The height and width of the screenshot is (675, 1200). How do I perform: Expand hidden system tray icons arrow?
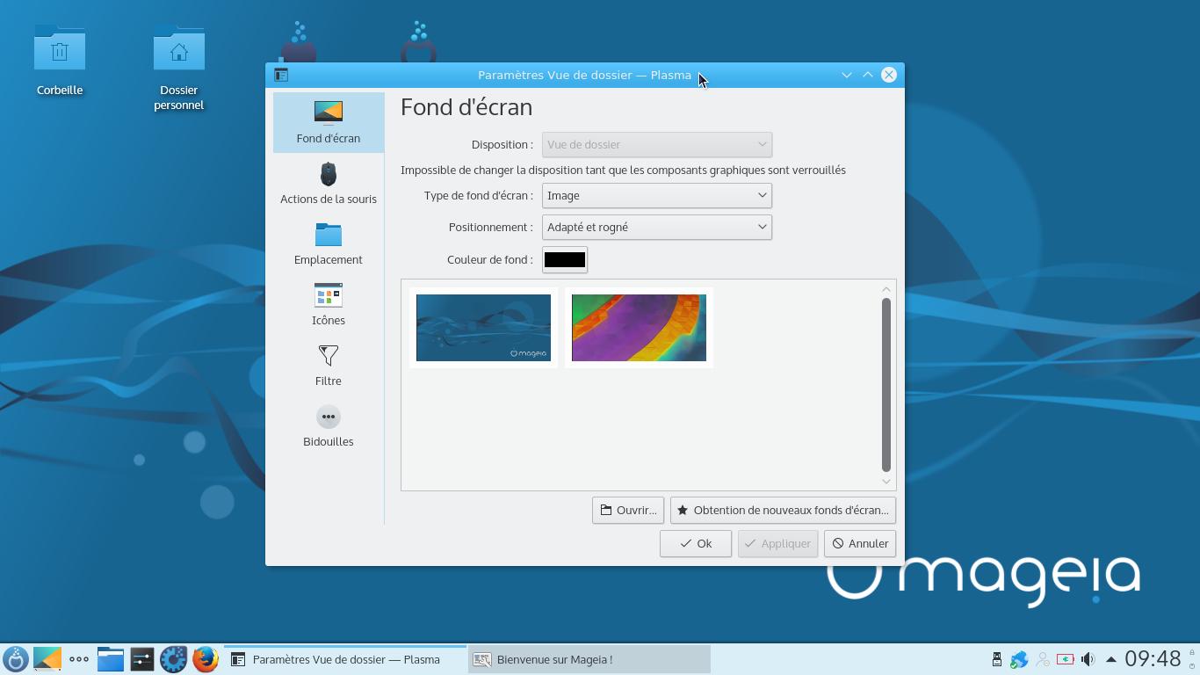coord(1110,659)
